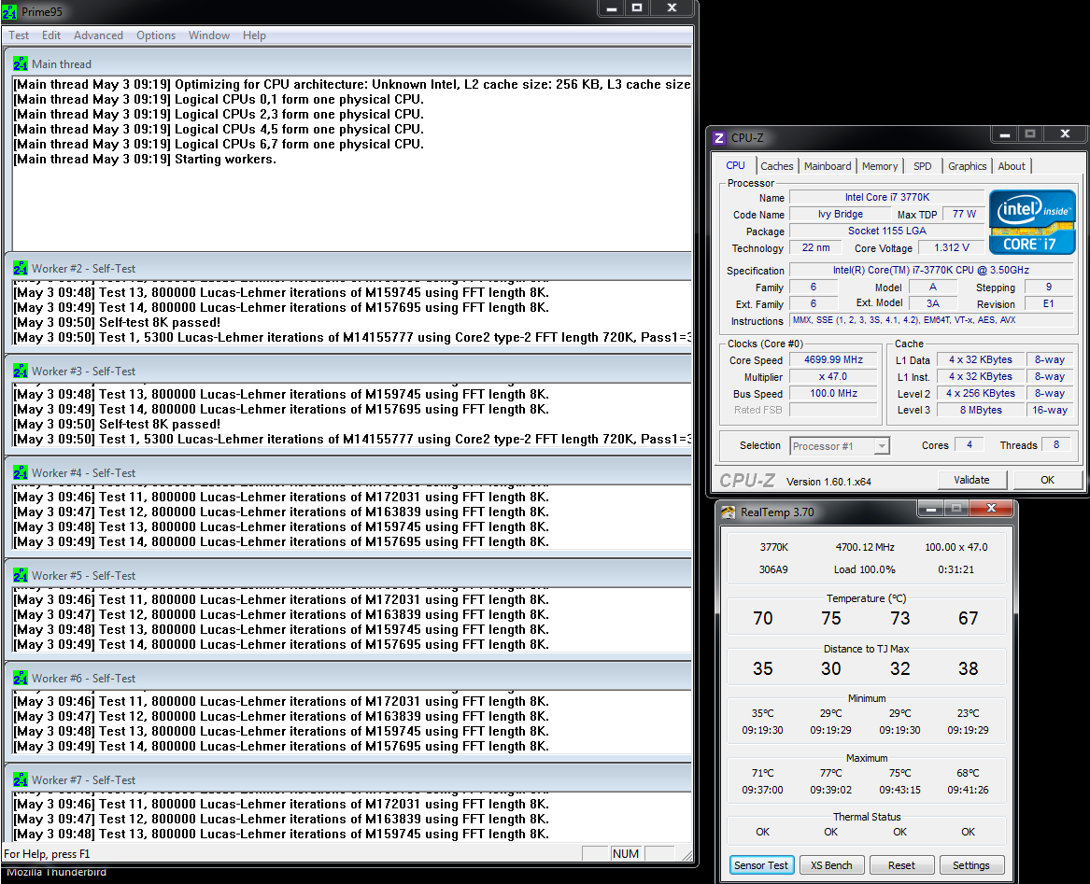Switch to the About tab in CPU-Z
1090x884 pixels.
tap(1012, 166)
